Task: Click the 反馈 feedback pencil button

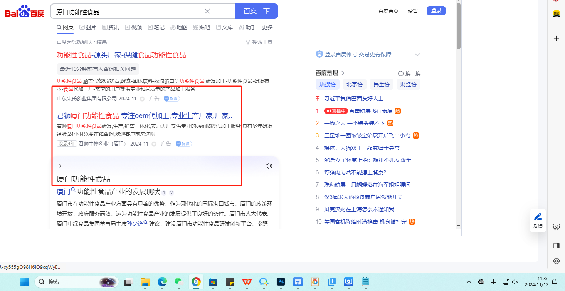Action: (x=538, y=221)
